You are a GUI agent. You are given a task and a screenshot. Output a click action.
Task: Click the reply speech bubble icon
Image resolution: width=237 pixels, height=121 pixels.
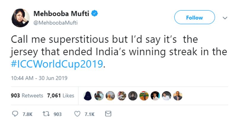point(15,114)
